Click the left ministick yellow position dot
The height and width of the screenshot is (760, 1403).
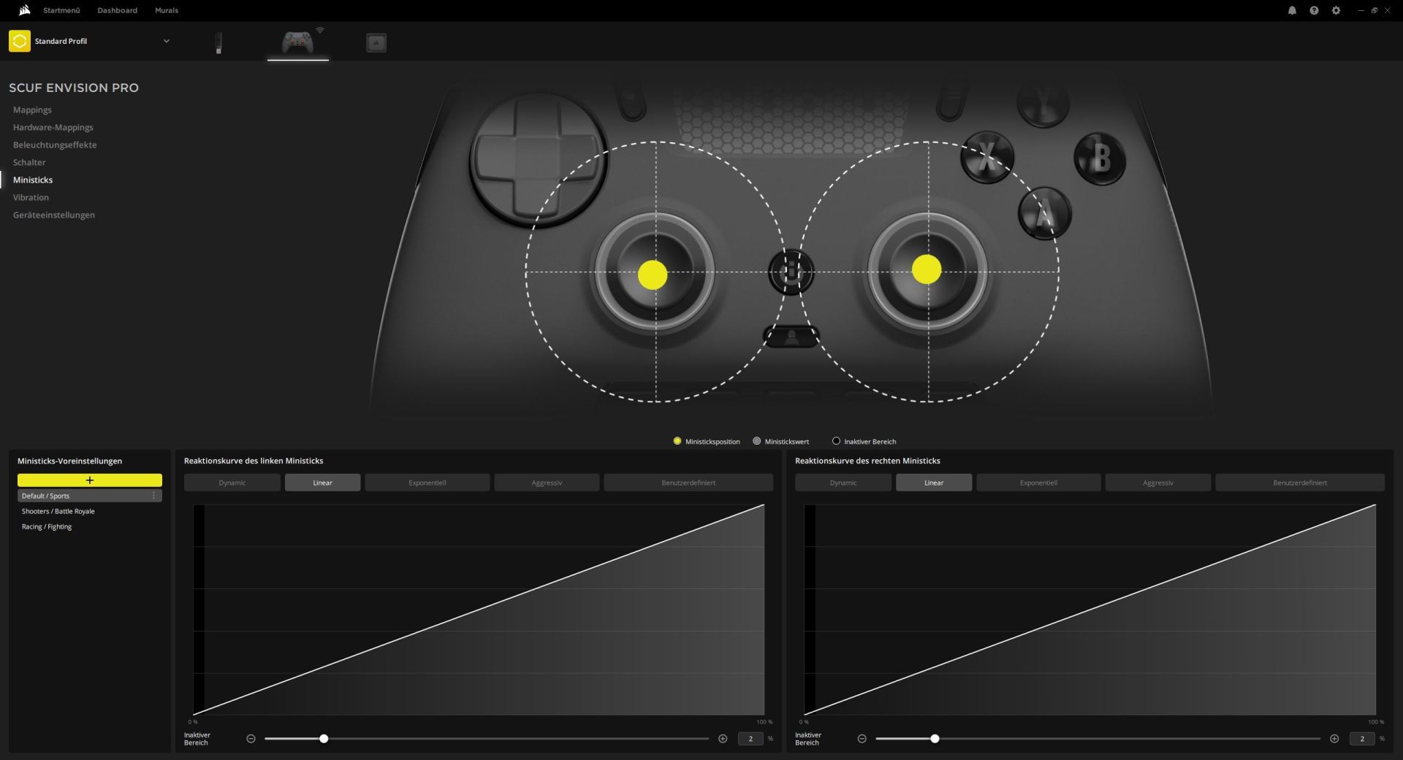point(653,275)
